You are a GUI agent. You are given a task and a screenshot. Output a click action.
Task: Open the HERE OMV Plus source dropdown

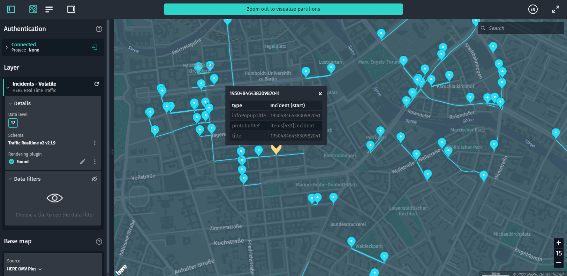[x=24, y=269]
